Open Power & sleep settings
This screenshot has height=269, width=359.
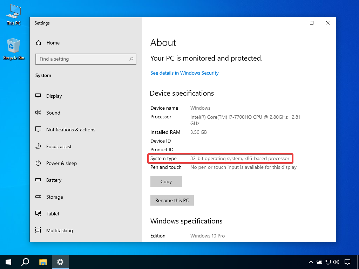[x=61, y=163]
